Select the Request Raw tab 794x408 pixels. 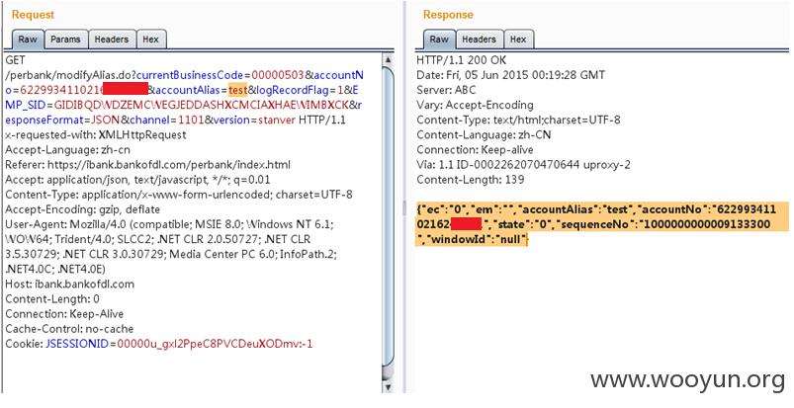(x=28, y=40)
